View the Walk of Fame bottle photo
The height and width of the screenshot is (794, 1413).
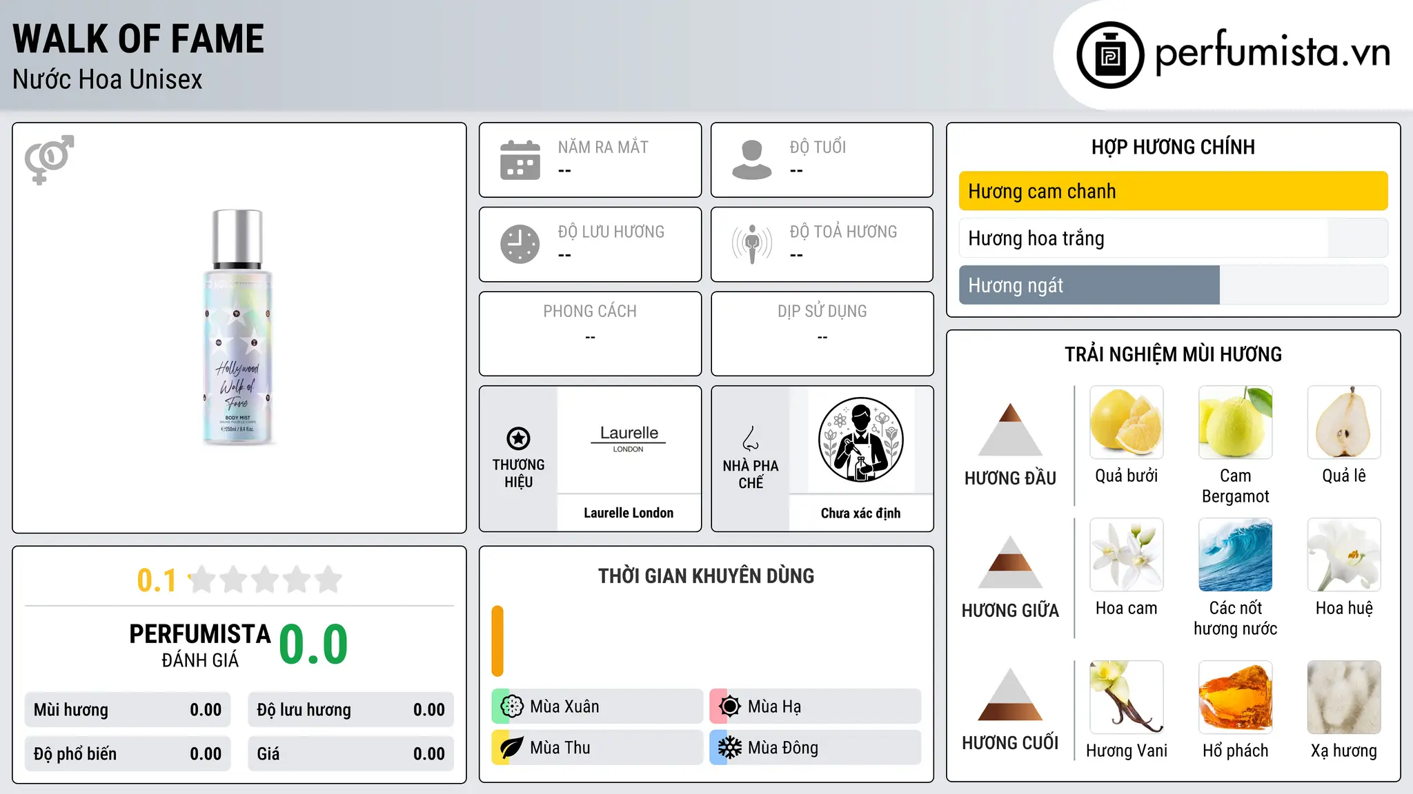[238, 327]
